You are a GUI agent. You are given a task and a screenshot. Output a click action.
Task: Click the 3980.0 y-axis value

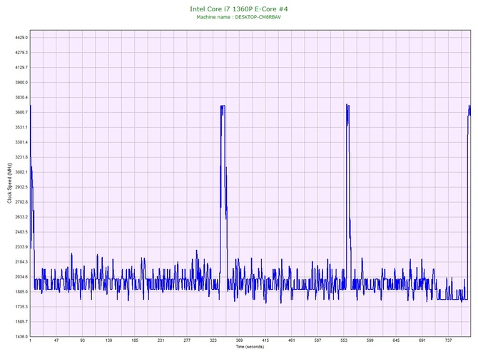coord(21,82)
